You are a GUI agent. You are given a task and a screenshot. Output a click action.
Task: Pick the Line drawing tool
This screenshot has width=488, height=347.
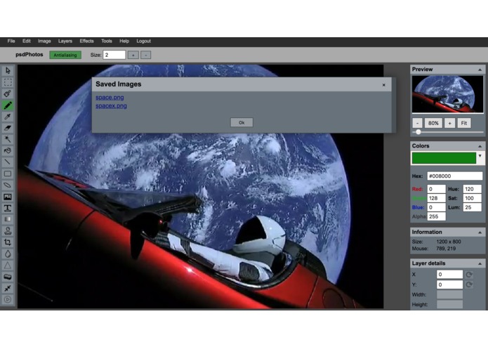pos(8,162)
